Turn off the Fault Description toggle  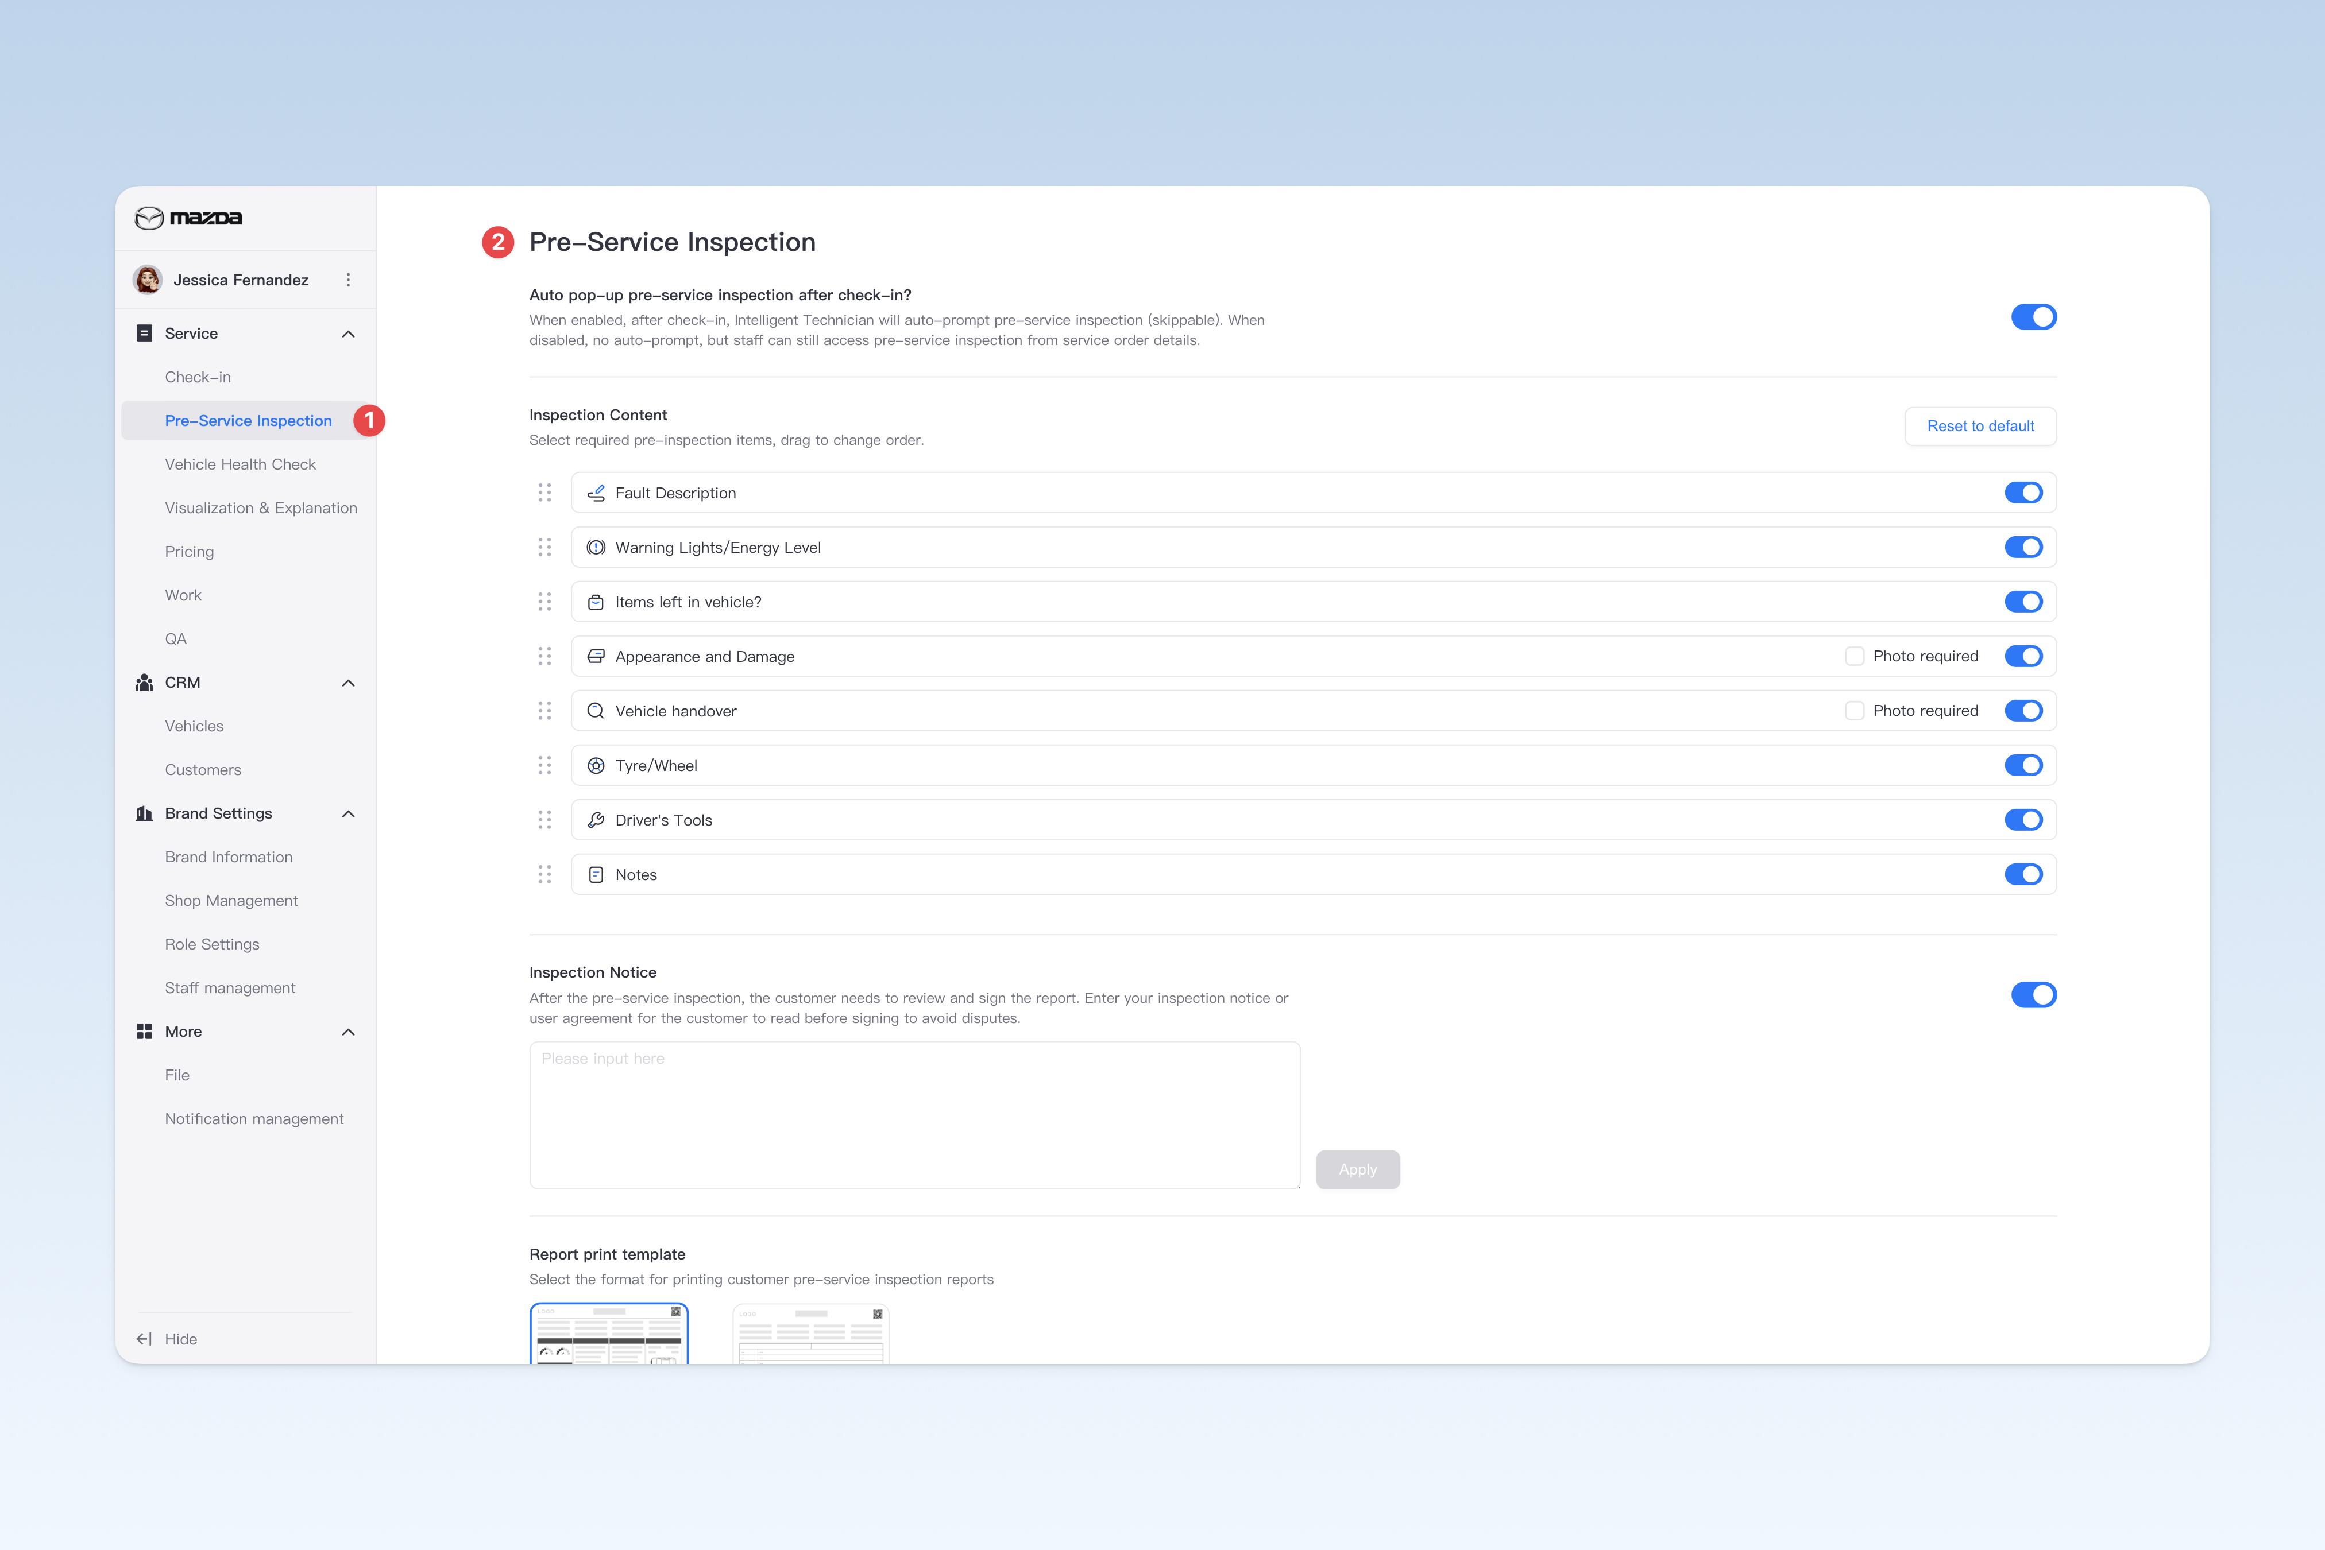pos(2023,493)
